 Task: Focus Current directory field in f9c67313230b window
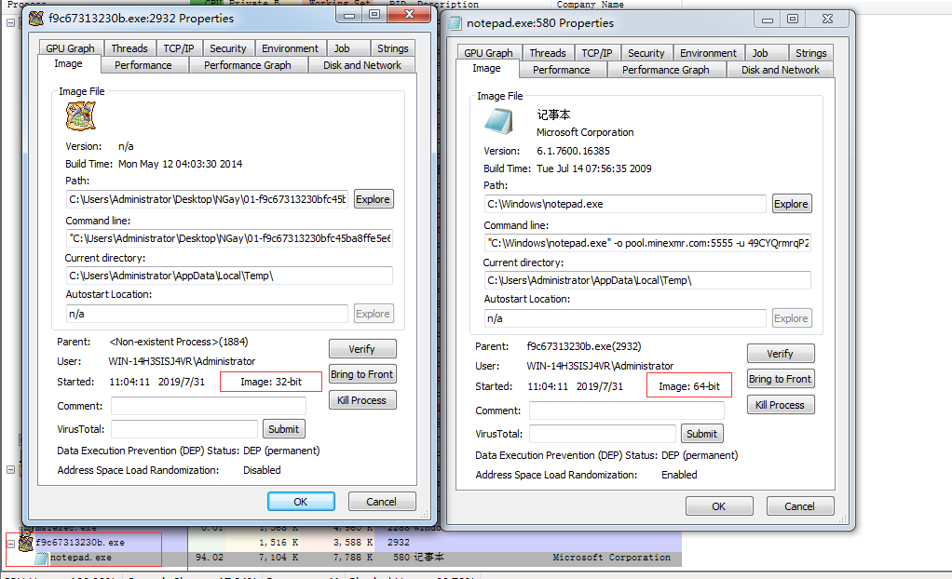pyautogui.click(x=229, y=276)
